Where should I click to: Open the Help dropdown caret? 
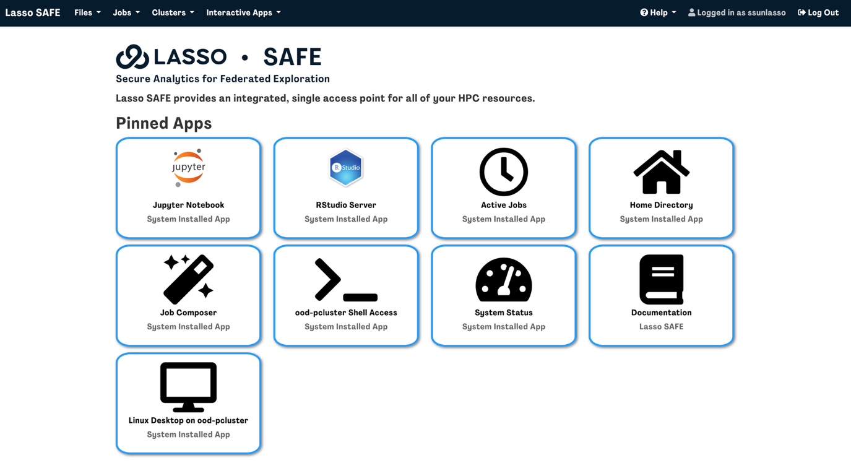[674, 12]
